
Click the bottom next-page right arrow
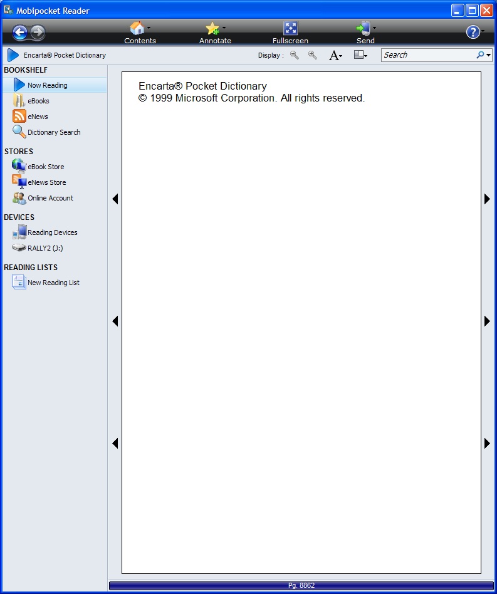487,443
